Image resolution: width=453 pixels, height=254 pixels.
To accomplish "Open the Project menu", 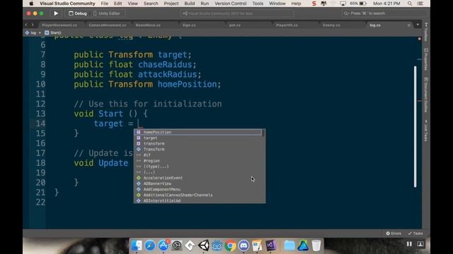I will (x=171, y=4).
